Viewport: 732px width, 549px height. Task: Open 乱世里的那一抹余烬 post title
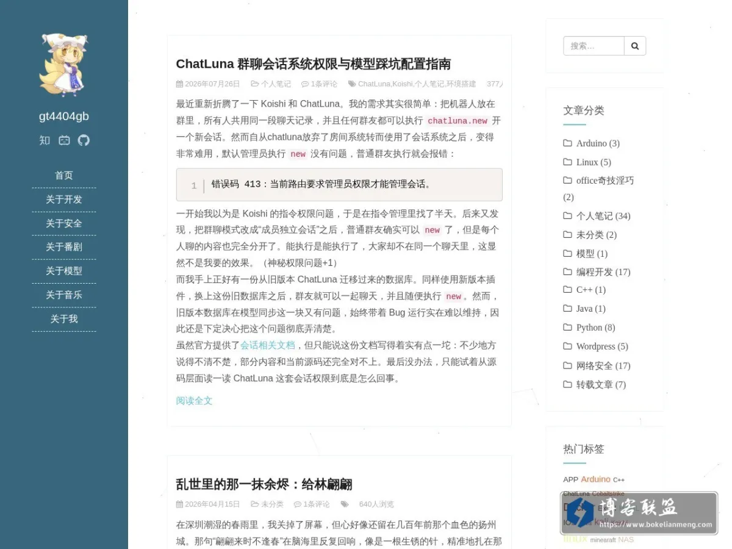264,485
